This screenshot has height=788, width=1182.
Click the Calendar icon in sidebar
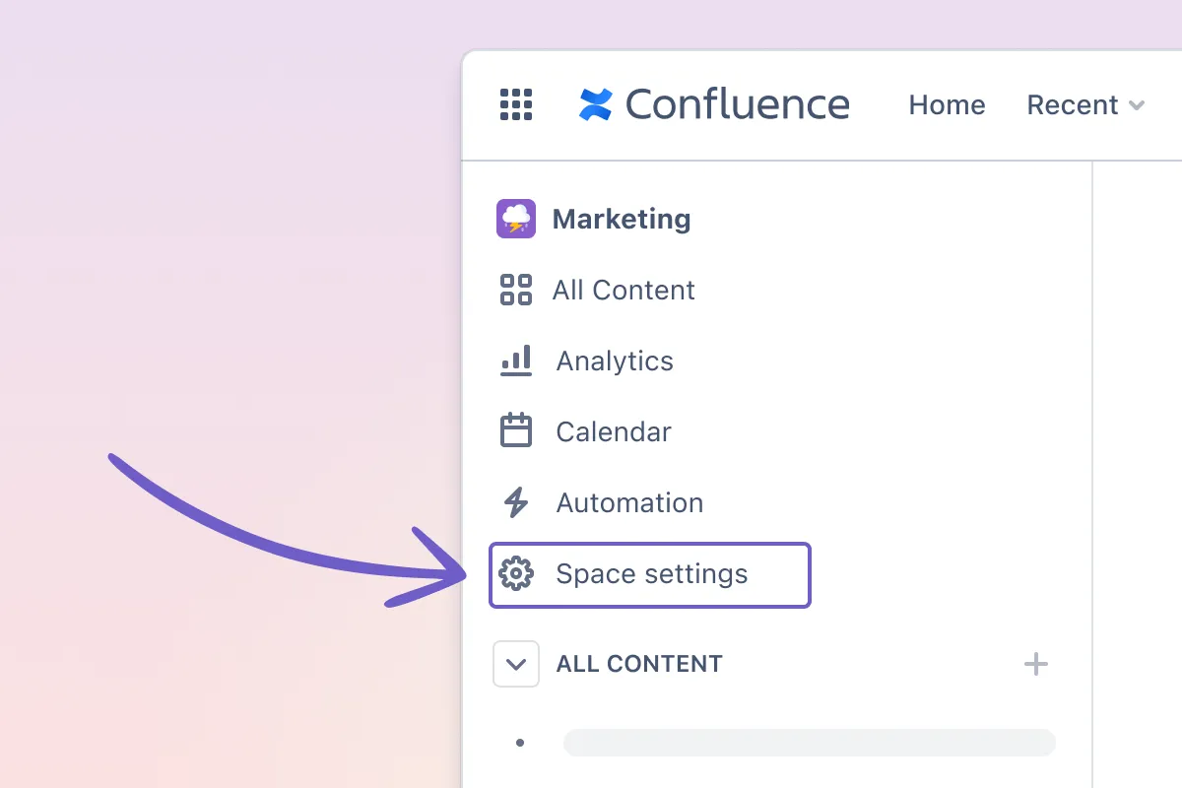(x=516, y=431)
